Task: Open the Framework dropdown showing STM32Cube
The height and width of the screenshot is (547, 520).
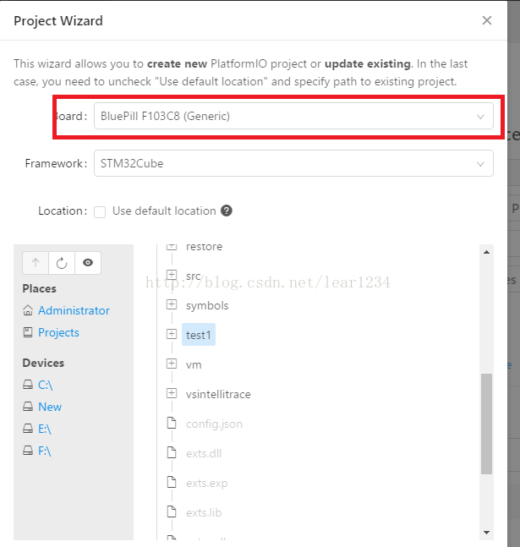Action: coord(293,163)
